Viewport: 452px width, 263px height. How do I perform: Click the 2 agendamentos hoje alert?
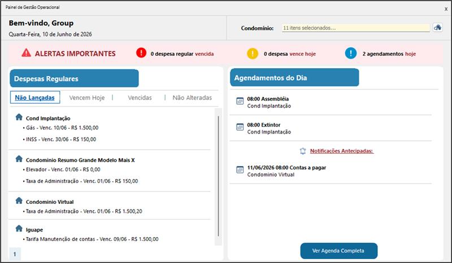click(389, 54)
